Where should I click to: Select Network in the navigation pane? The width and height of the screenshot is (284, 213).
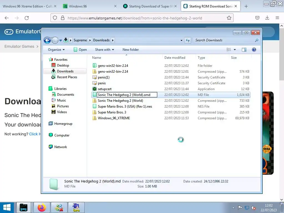60,147
